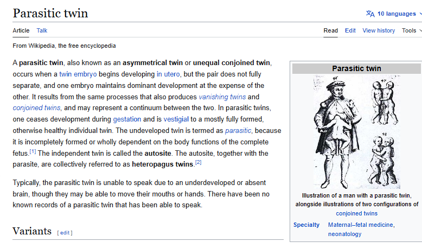Open the parasitic twin illustration image
Image resolution: width=422 pixels, height=248 pixels.
pyautogui.click(x=356, y=132)
